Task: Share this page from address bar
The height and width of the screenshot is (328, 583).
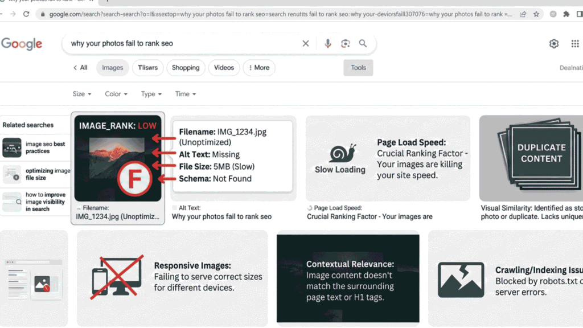Action: tap(523, 14)
